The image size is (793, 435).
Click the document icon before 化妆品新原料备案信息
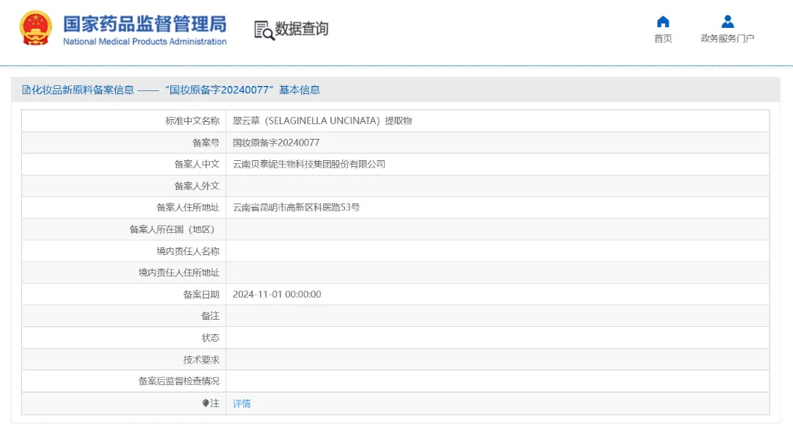pos(26,90)
